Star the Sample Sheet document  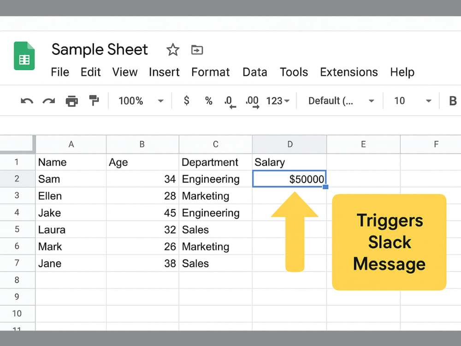point(172,49)
